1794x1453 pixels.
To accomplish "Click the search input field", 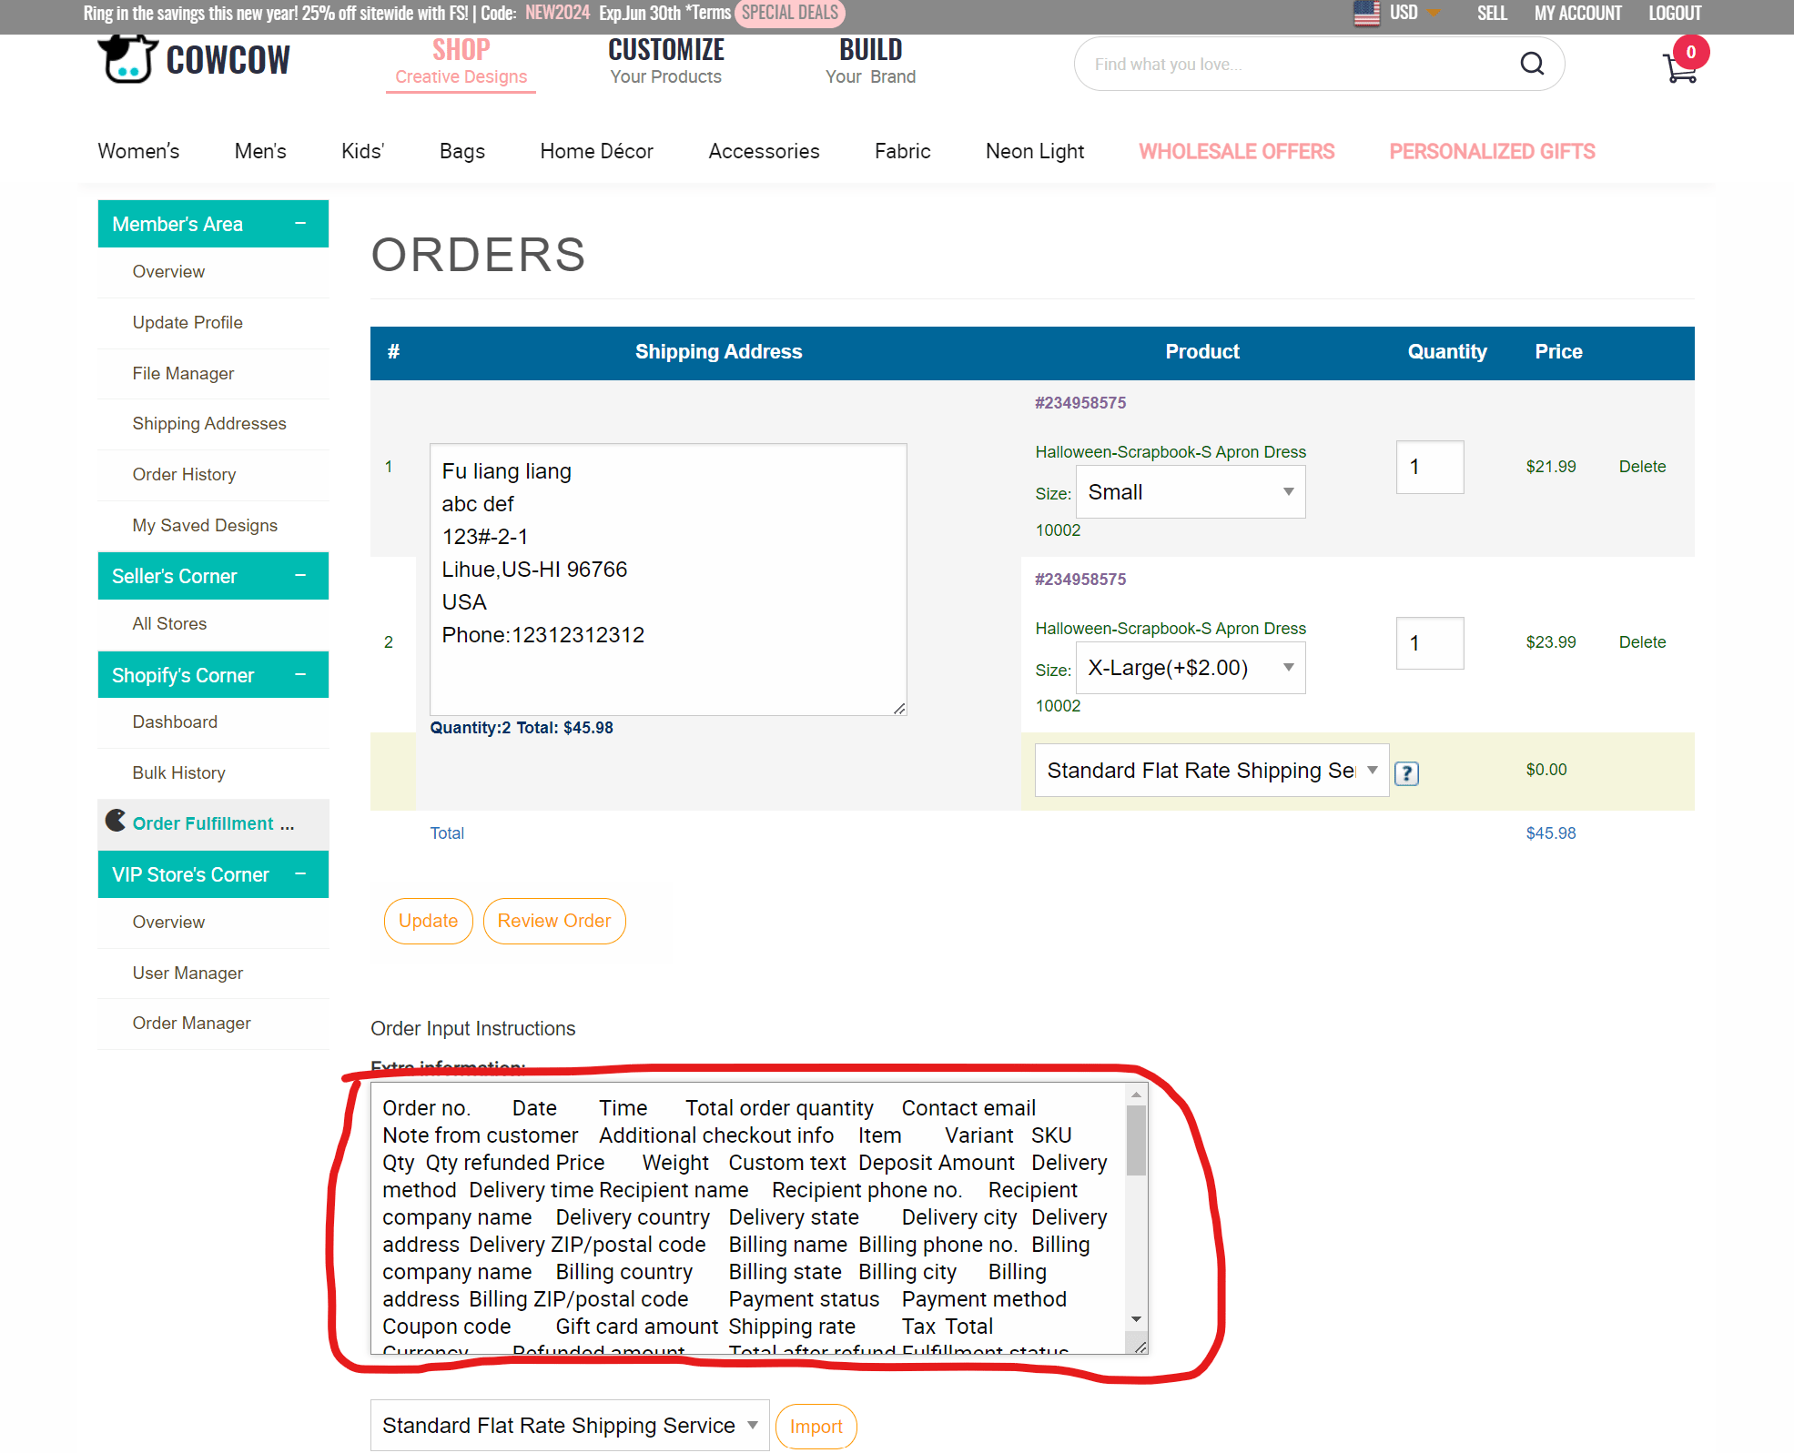I will pos(1297,64).
